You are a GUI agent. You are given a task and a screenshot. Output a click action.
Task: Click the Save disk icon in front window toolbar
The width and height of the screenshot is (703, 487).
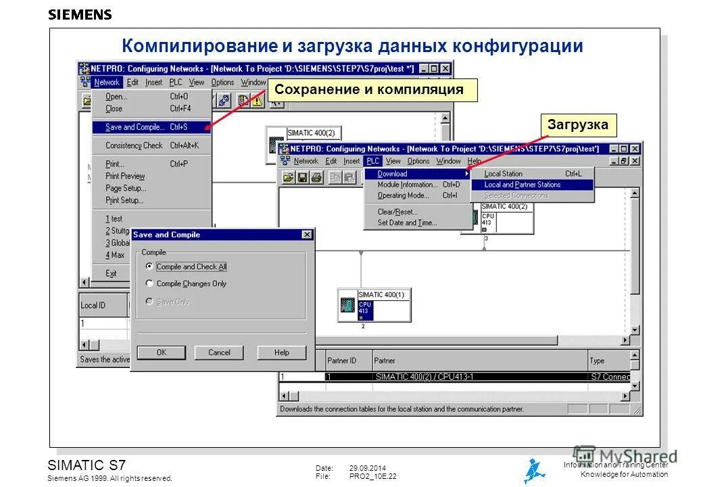[x=303, y=178]
